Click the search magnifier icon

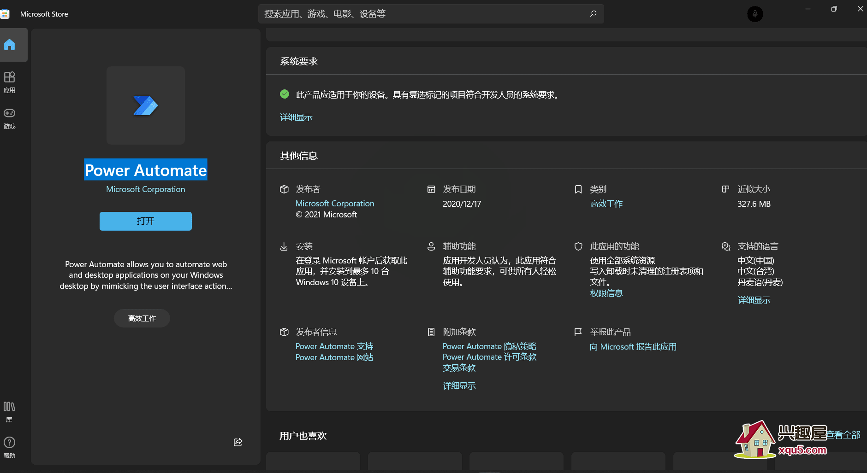(593, 14)
